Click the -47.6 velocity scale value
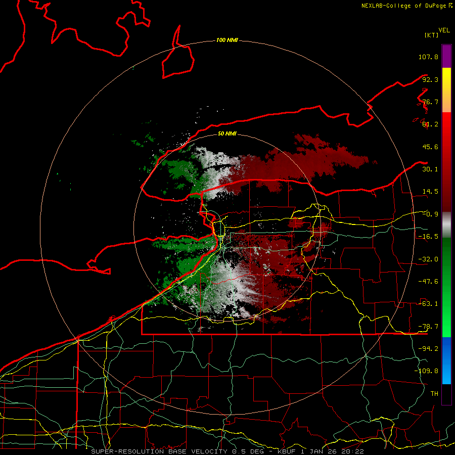Screen dimensions: 455x455 pyautogui.click(x=428, y=282)
